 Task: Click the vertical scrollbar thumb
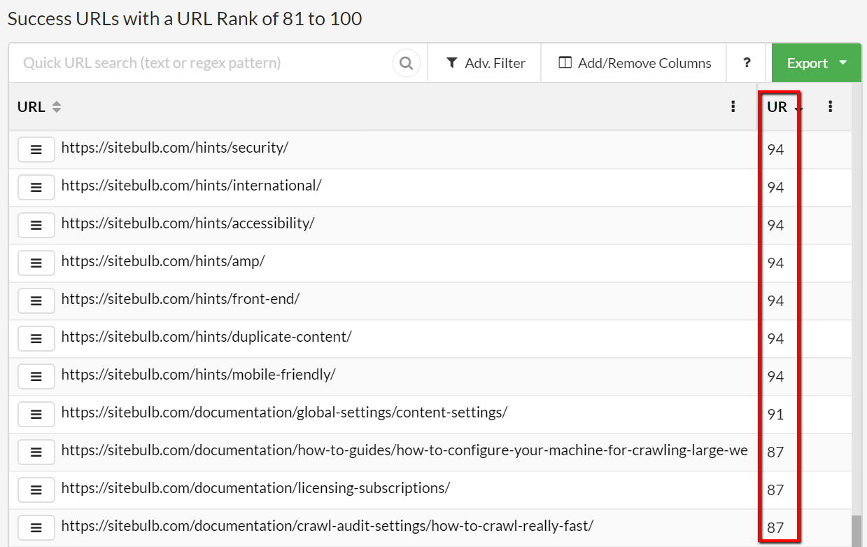tap(857, 531)
